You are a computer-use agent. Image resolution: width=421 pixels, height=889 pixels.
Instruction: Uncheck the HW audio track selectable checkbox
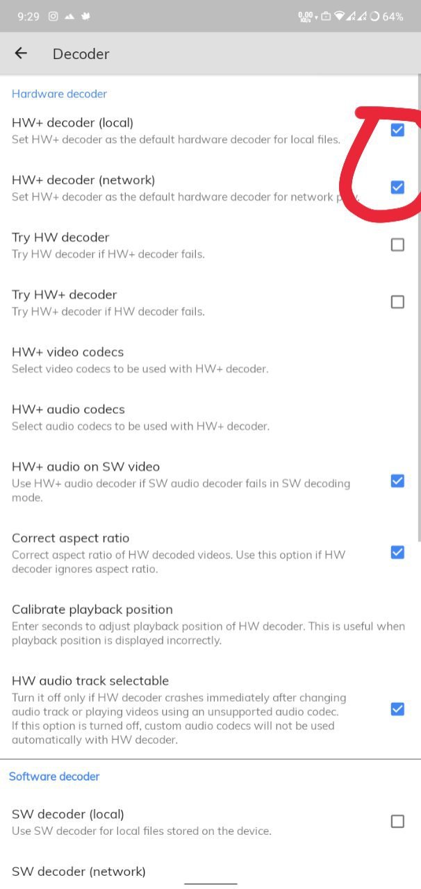(397, 709)
